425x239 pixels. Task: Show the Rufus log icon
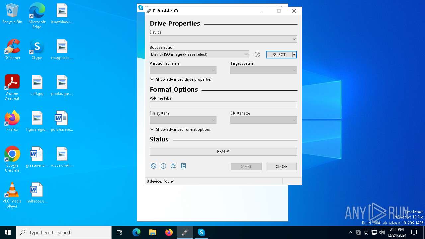(183, 166)
